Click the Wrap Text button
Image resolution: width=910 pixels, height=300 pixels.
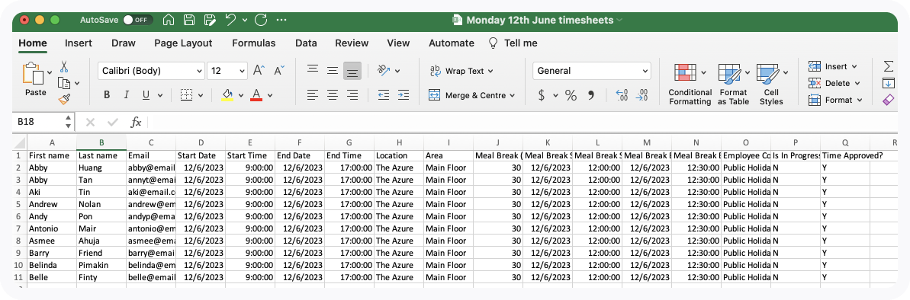[461, 71]
